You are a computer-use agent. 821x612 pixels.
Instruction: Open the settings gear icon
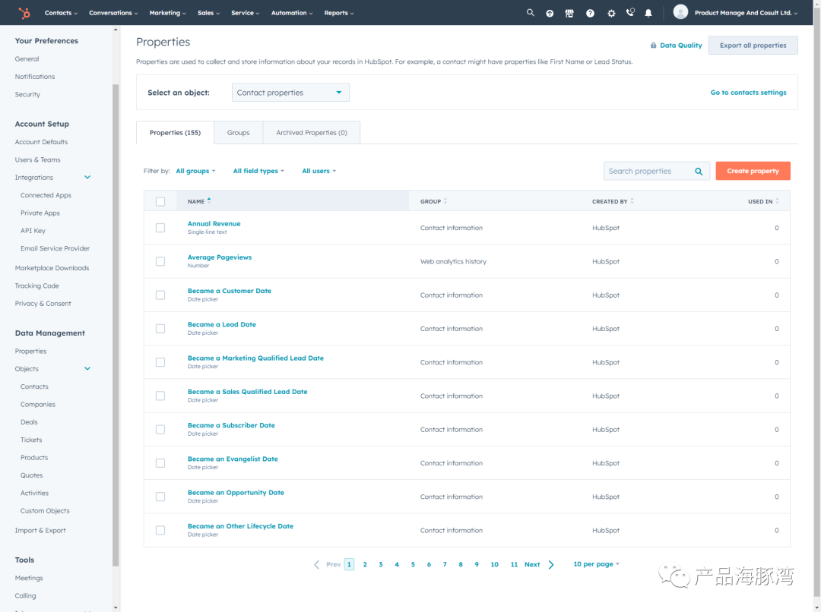(x=611, y=13)
